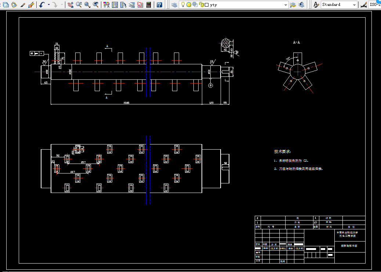Open the QuickCalc calculator icon
The image size is (381, 272).
tap(149, 4)
